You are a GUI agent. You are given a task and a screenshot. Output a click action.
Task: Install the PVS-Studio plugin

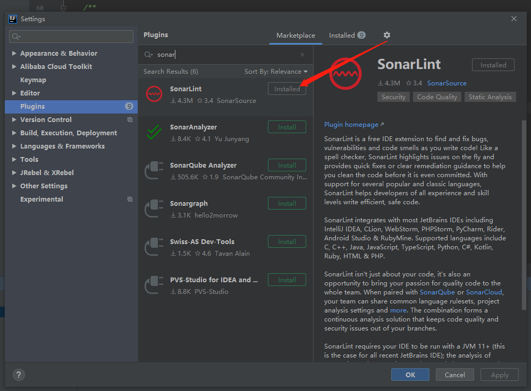click(x=287, y=280)
